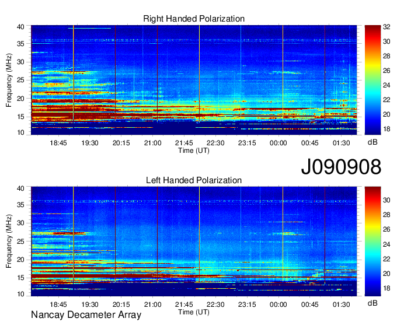
Task: Click the 'Time (UT)' label under the left-handed plot
Action: tap(194, 312)
